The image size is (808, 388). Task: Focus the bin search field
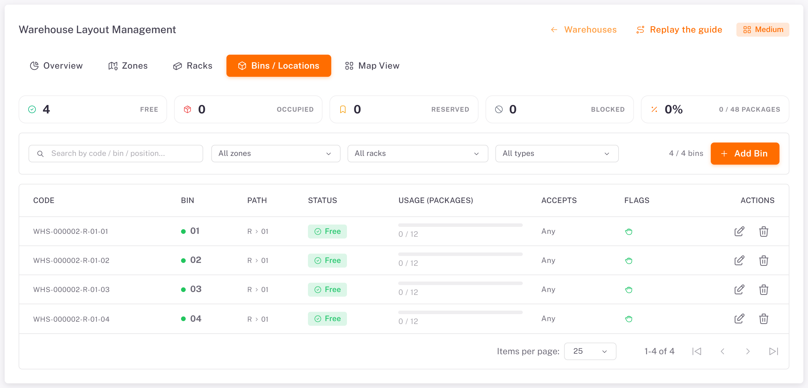pos(116,154)
